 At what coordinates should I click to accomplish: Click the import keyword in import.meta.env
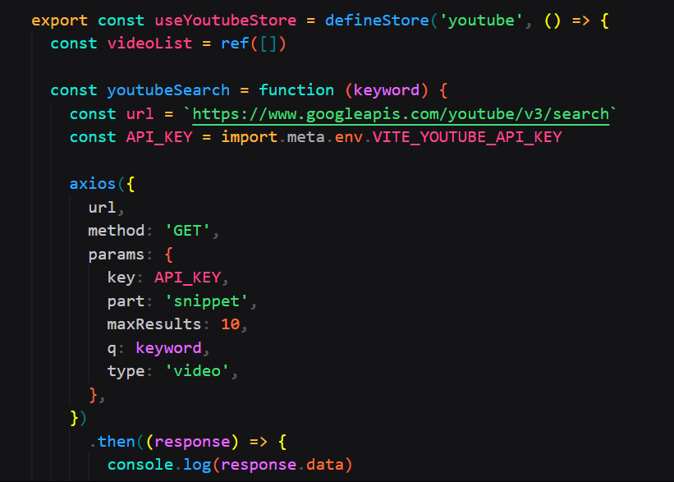coord(249,138)
